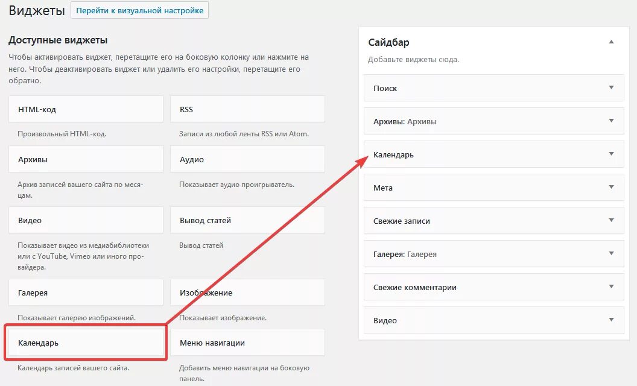Expand the Мета widget arrow
The height and width of the screenshot is (386, 637).
pyautogui.click(x=611, y=187)
